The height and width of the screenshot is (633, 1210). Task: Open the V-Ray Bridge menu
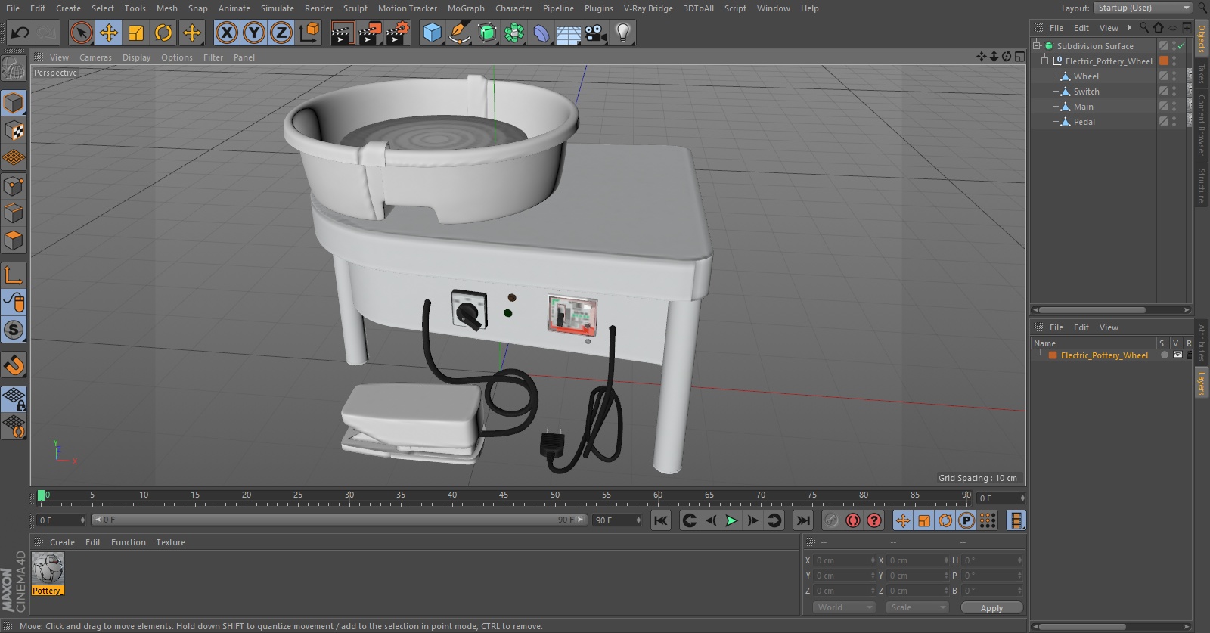648,8
